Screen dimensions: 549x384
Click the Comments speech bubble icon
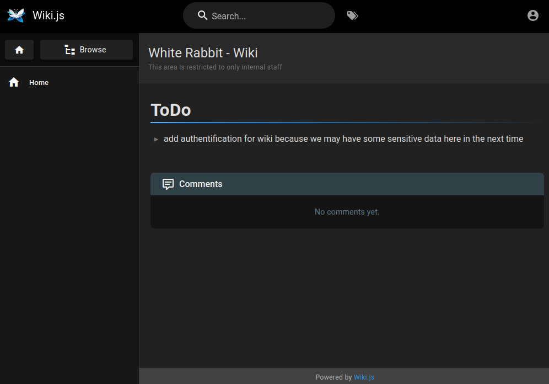168,184
